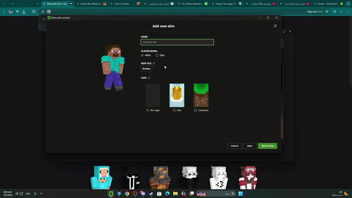352x198 pixels.
Task: Click the site settings icon beside laby.net/skins
Action: (x=327, y=12)
